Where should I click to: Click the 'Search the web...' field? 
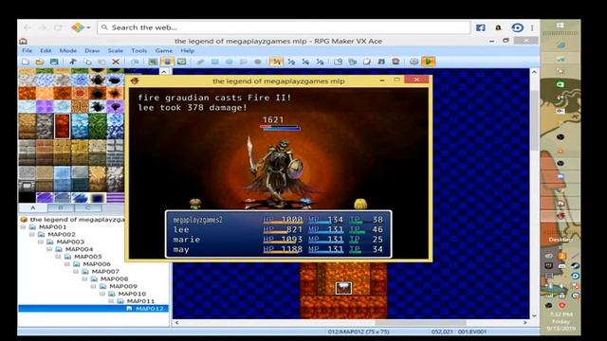tap(284, 27)
